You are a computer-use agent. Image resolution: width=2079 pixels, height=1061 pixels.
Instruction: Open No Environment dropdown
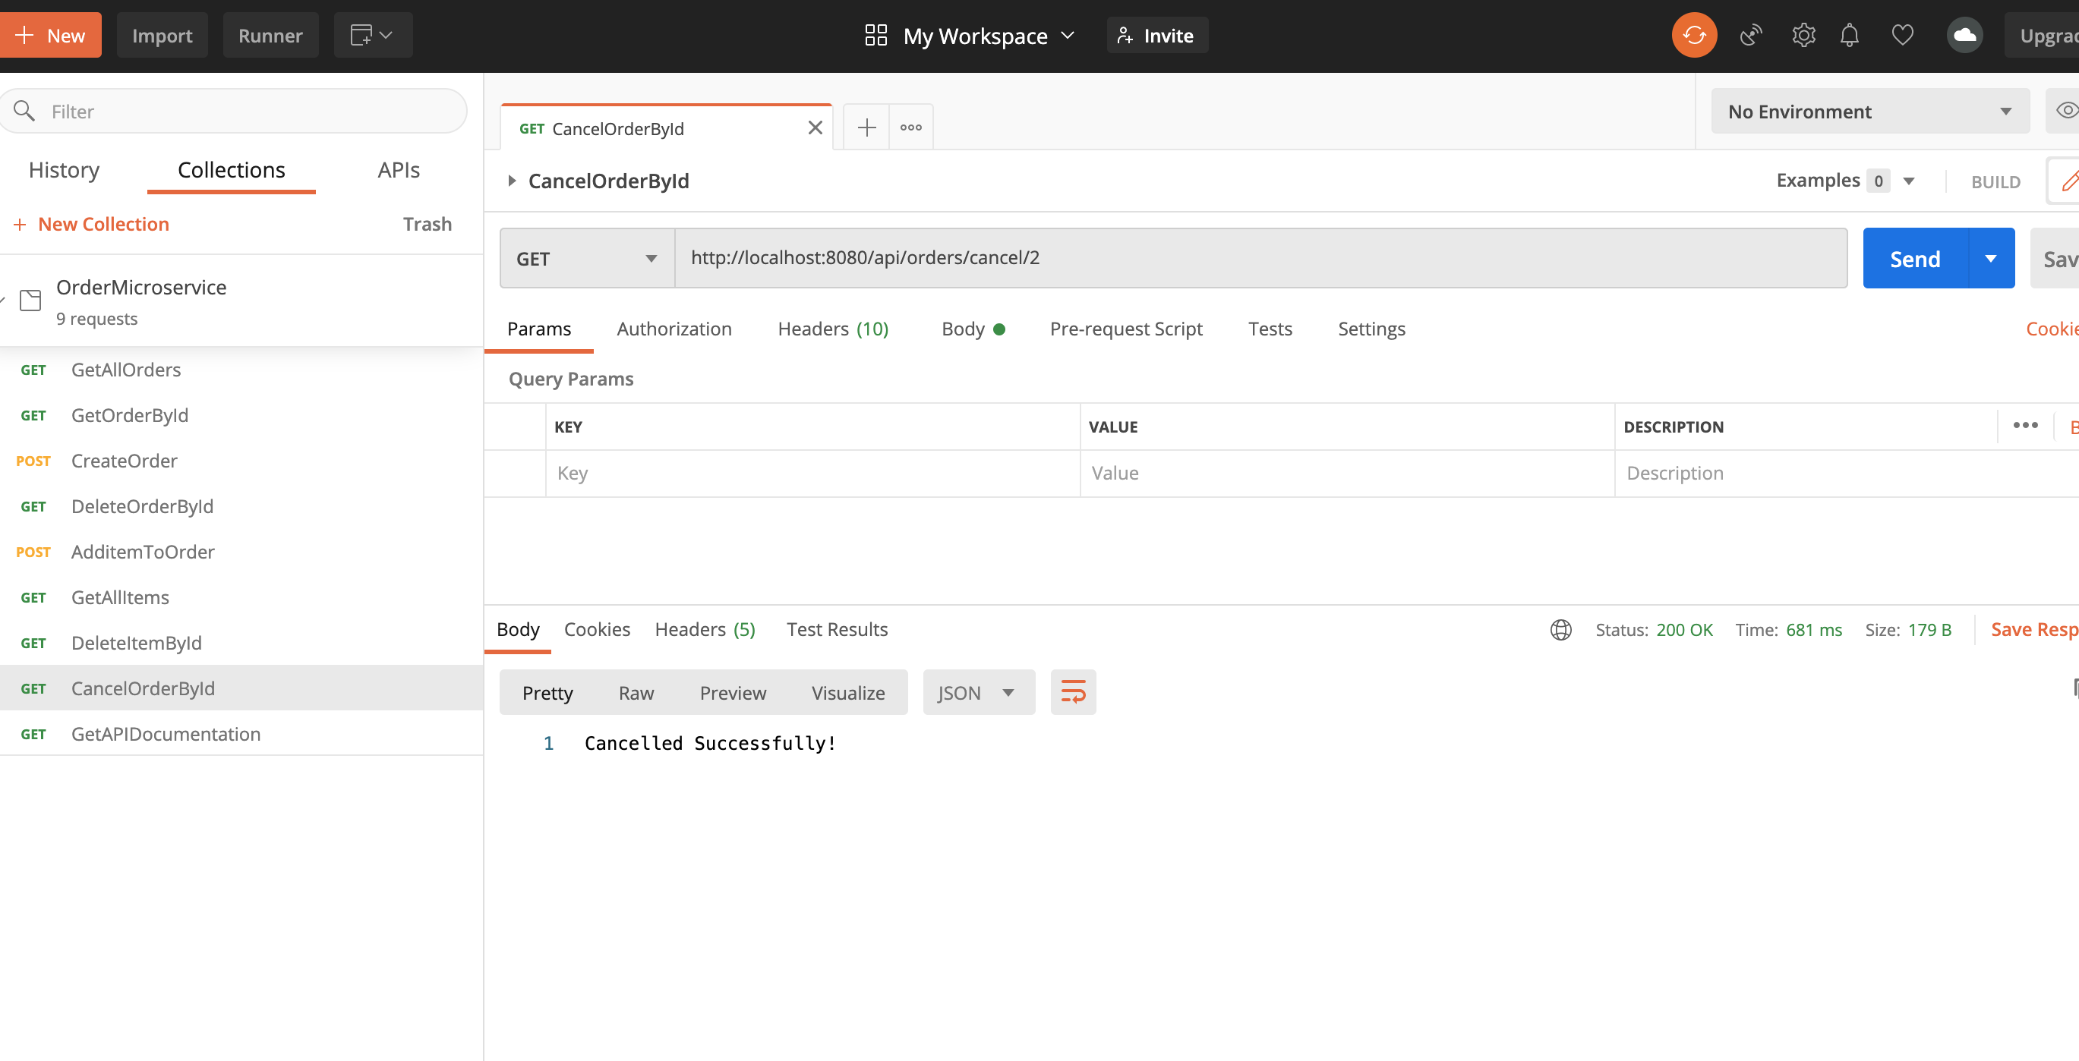[1869, 112]
